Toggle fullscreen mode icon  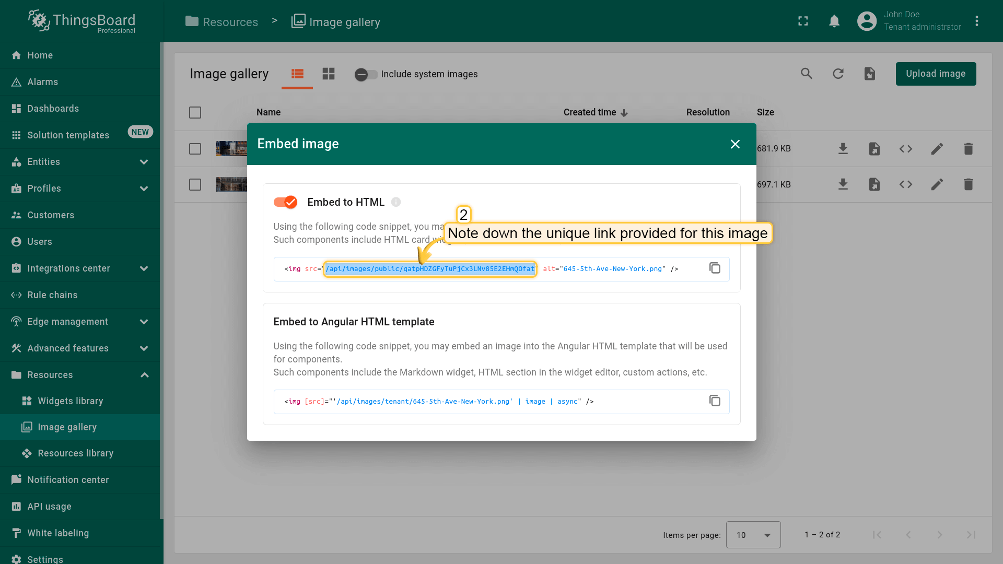point(803,21)
